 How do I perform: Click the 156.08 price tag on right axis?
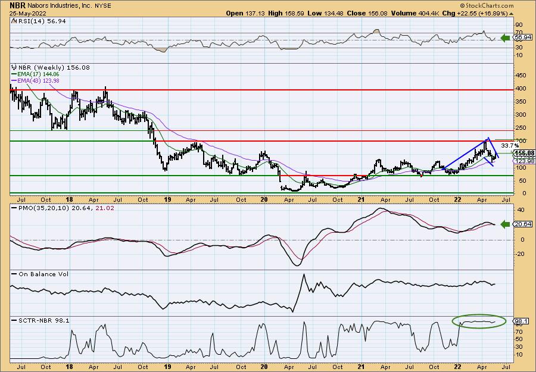click(x=524, y=154)
